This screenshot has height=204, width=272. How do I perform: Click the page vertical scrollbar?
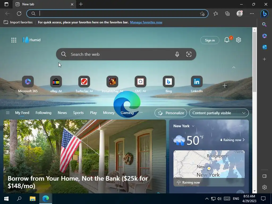pyautogui.click(x=254, y=62)
